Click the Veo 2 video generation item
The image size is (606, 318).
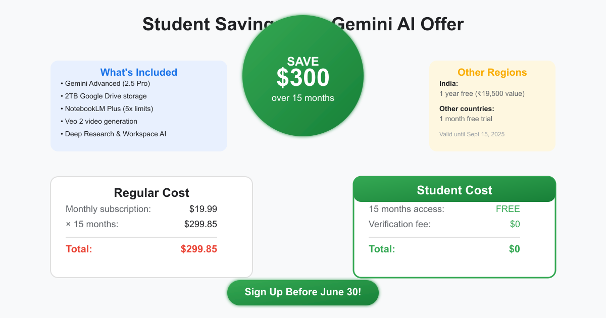pyautogui.click(x=101, y=121)
